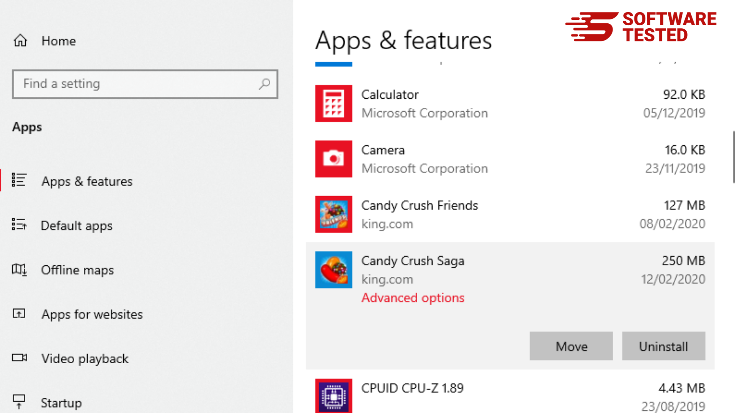Screen dimensions: 735x413
Task: Open Advanced options for Candy Crush Saga
Action: coord(412,298)
